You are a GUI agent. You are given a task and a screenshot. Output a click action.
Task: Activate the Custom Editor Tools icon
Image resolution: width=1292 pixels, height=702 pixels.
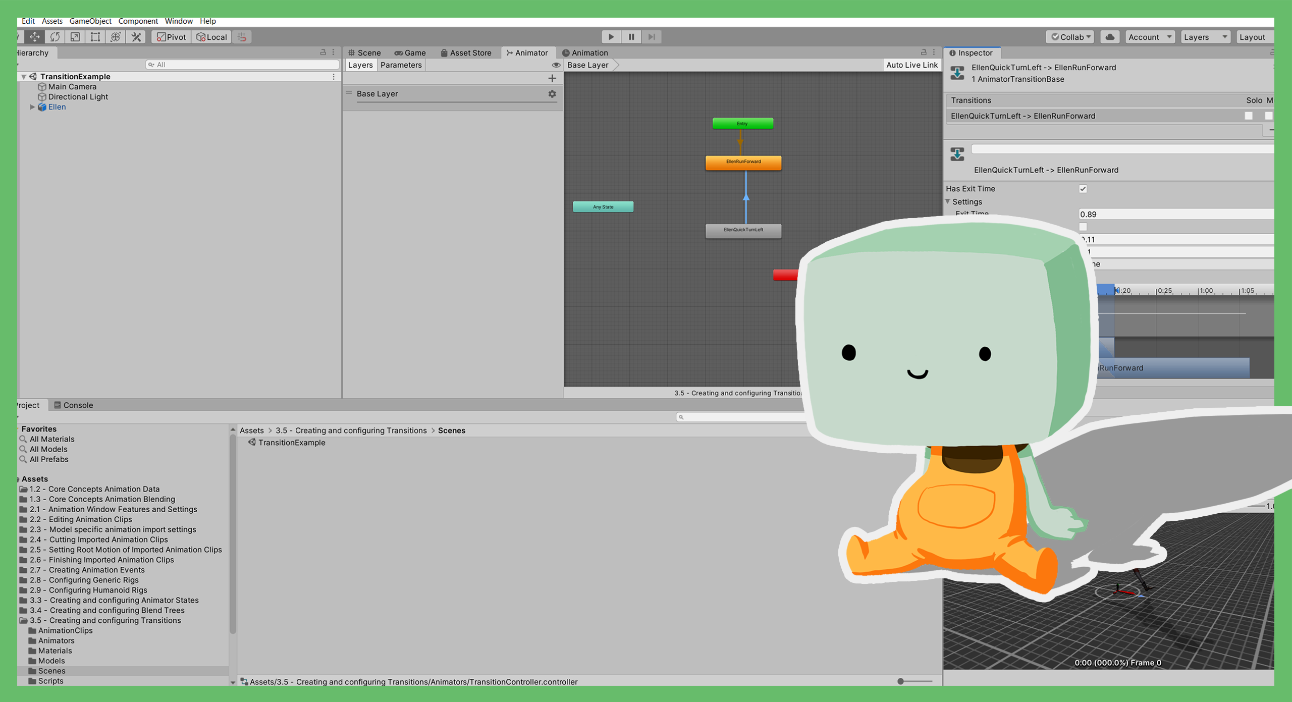[x=135, y=36]
